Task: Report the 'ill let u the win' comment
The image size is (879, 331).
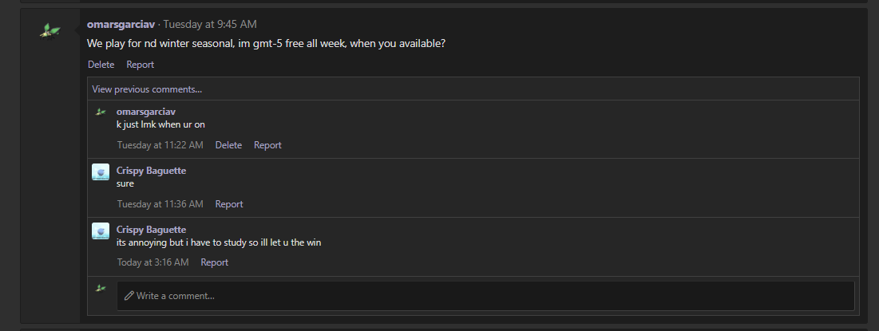Action: [x=214, y=262]
